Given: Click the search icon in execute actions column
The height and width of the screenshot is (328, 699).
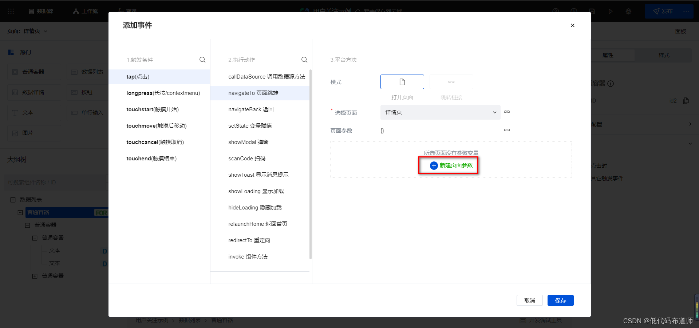Looking at the screenshot, I should [304, 60].
